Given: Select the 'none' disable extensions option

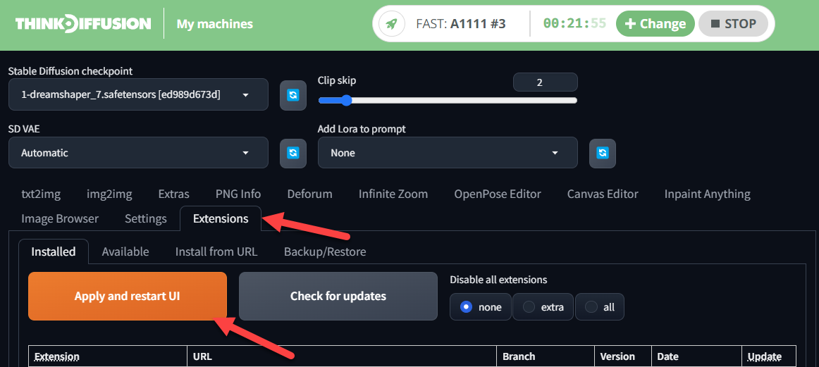Looking at the screenshot, I should pos(481,307).
